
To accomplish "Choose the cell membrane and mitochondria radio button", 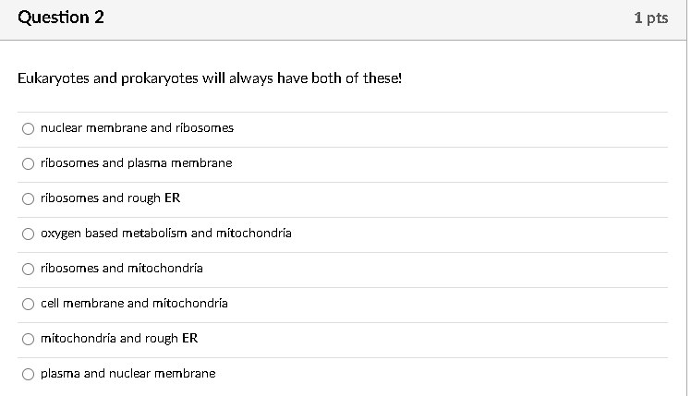I will (30, 304).
